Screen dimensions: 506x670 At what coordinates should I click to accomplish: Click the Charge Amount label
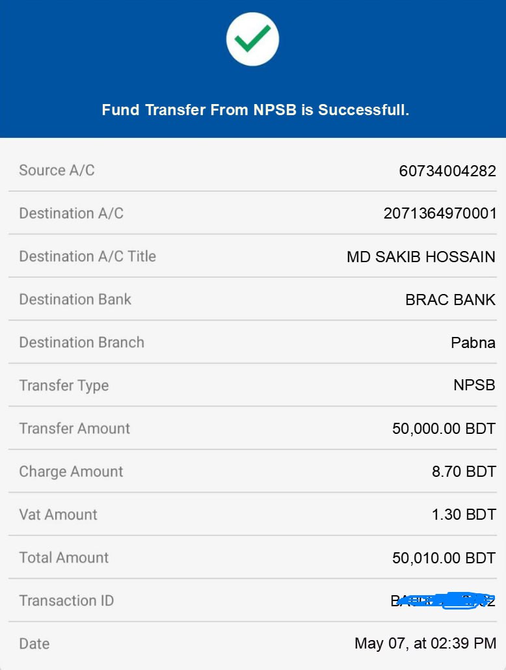point(71,472)
